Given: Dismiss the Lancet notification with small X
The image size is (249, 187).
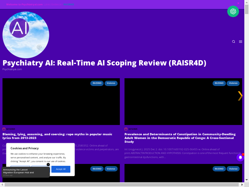Looking at the screenshot, I should coord(48,165).
